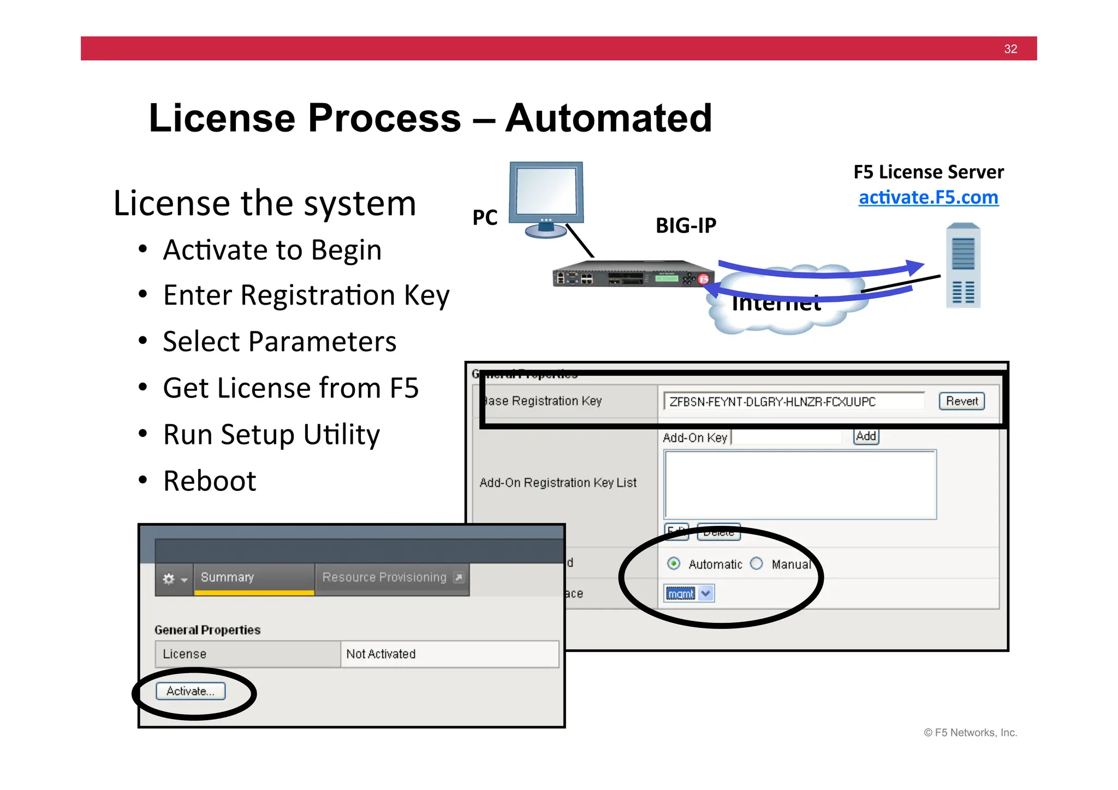
Task: Click the Add button beside Add-On Key
Action: [866, 436]
